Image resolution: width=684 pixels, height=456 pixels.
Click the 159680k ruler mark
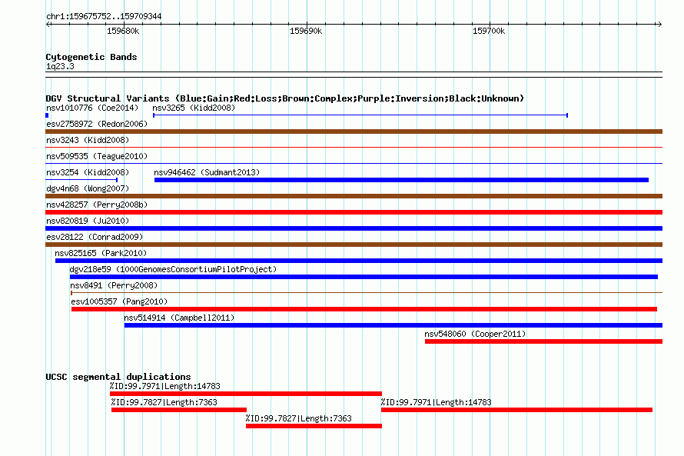click(x=123, y=31)
